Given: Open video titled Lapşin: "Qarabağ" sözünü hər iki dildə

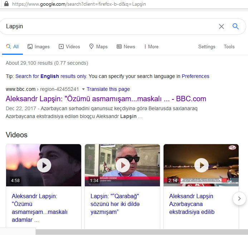Looking at the screenshot, I should pos(115,204).
